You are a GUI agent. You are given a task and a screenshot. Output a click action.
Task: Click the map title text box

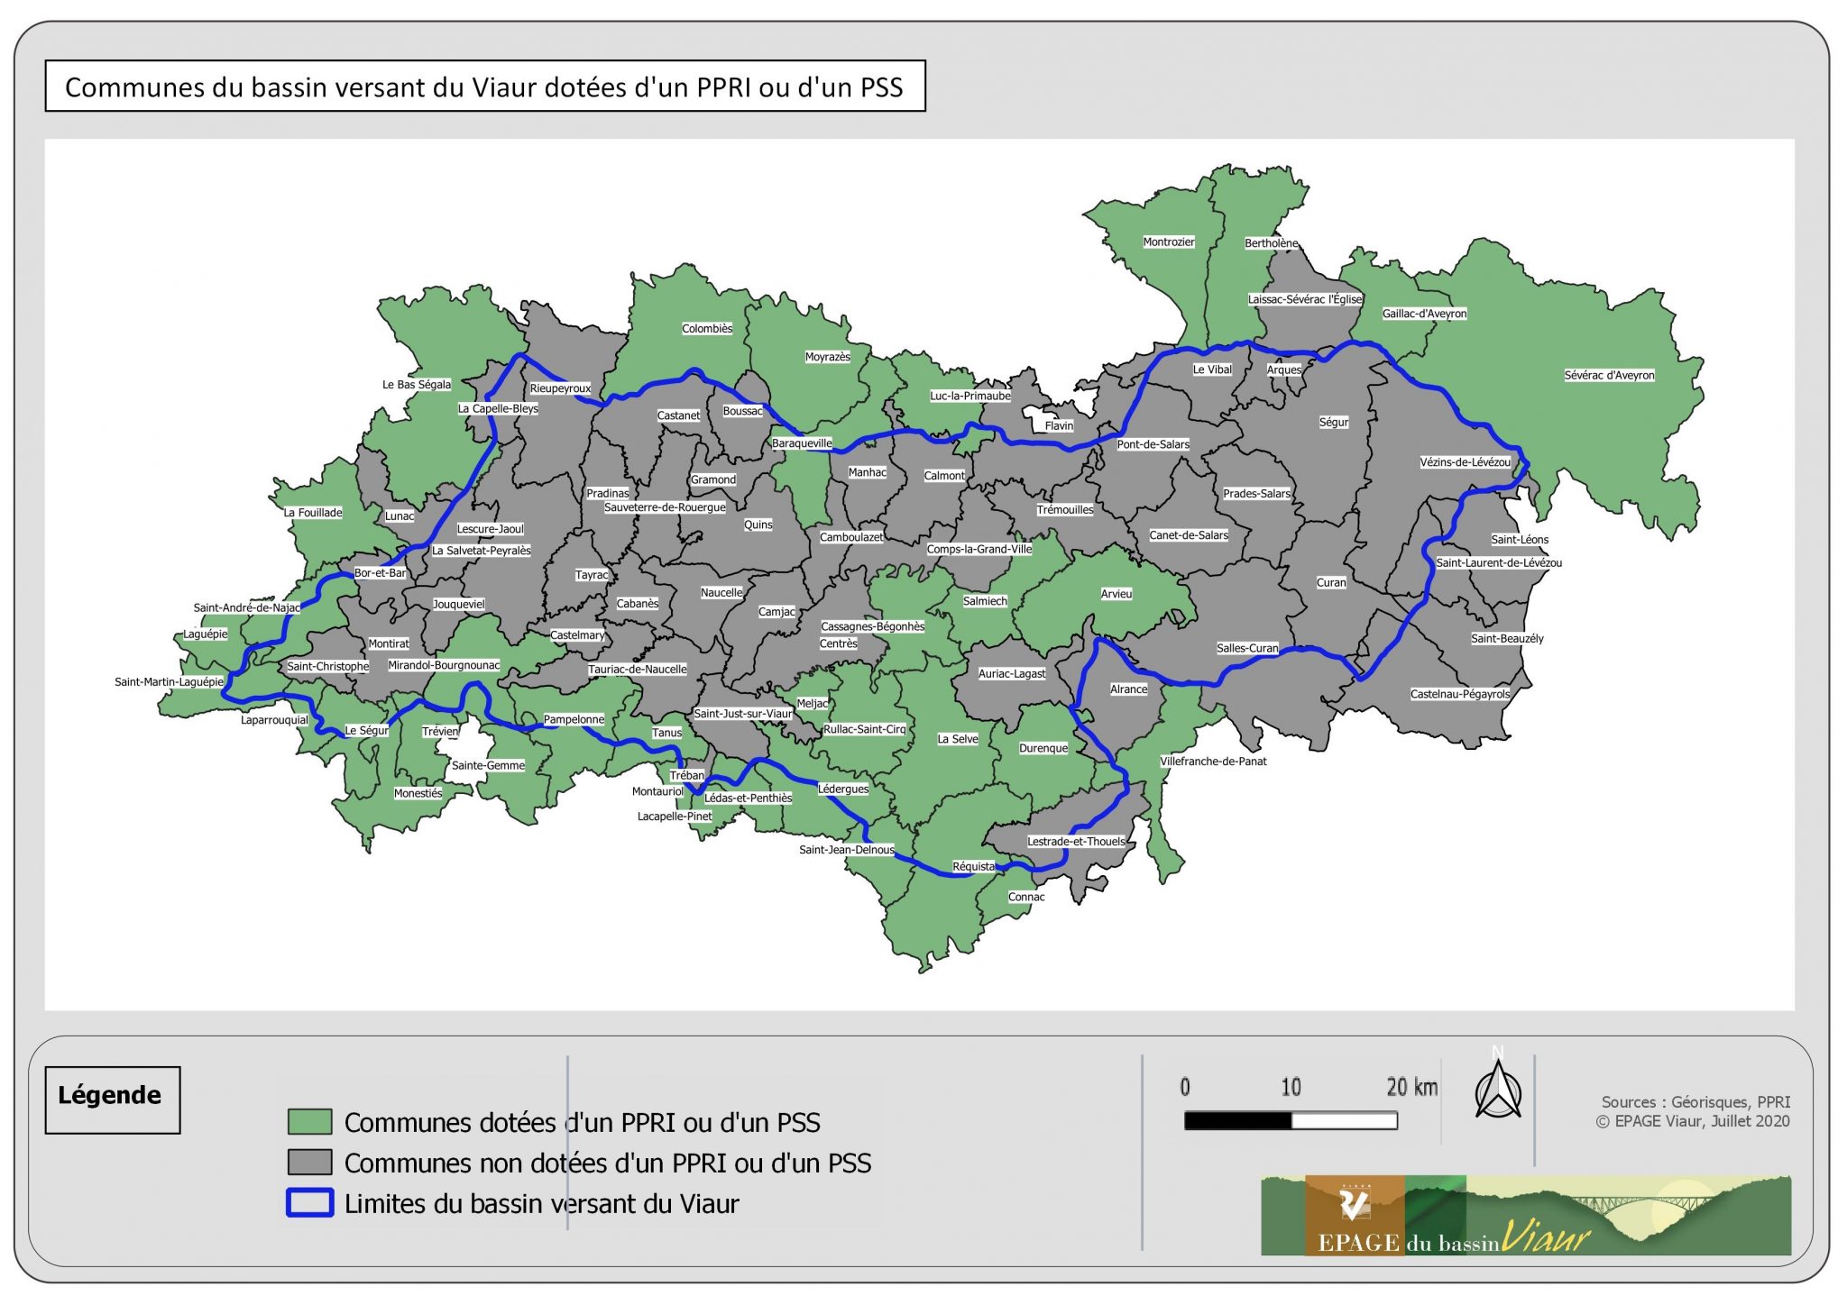pos(484,87)
